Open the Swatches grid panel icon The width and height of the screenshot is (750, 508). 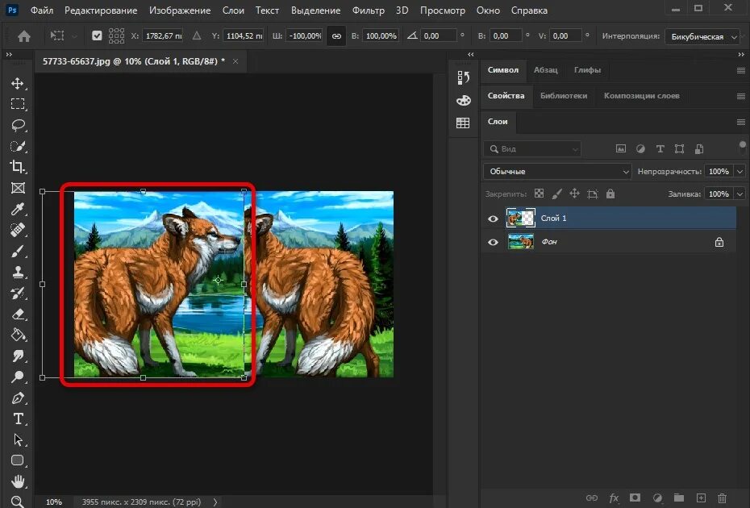click(463, 123)
